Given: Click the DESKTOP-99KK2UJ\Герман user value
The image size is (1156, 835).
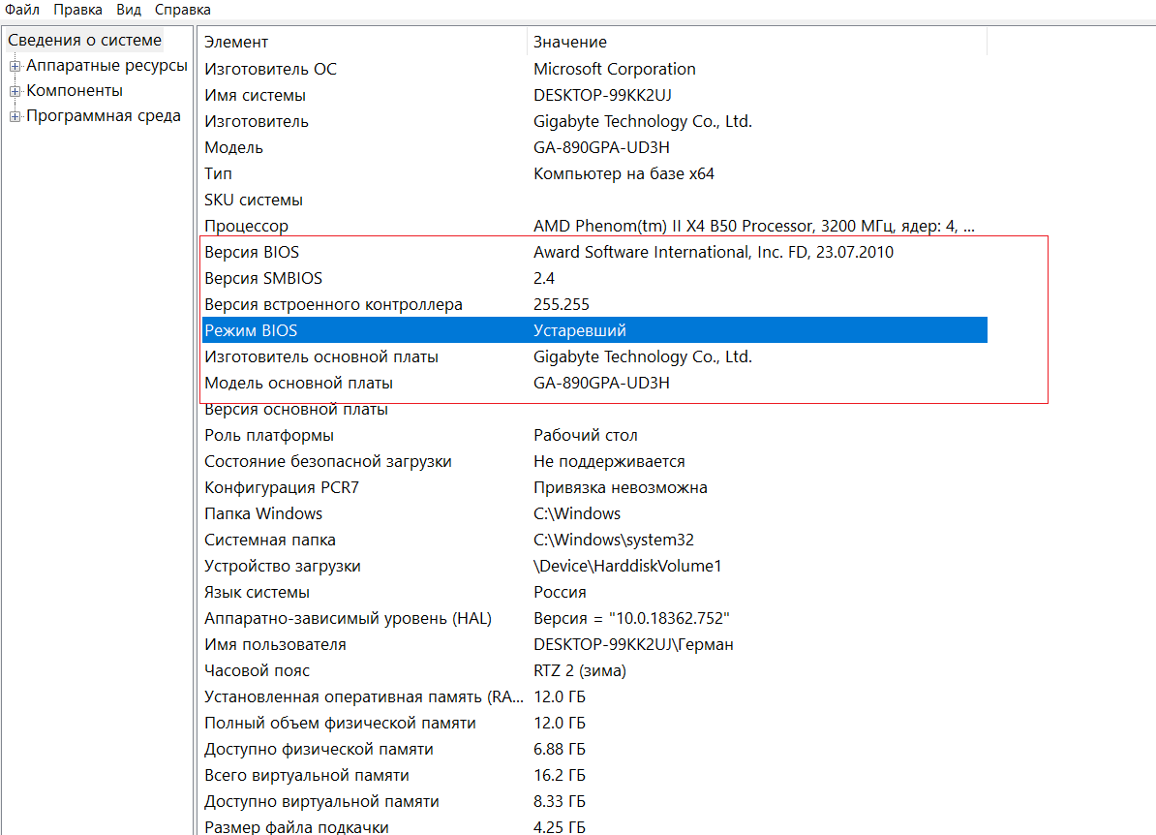Looking at the screenshot, I should (633, 645).
